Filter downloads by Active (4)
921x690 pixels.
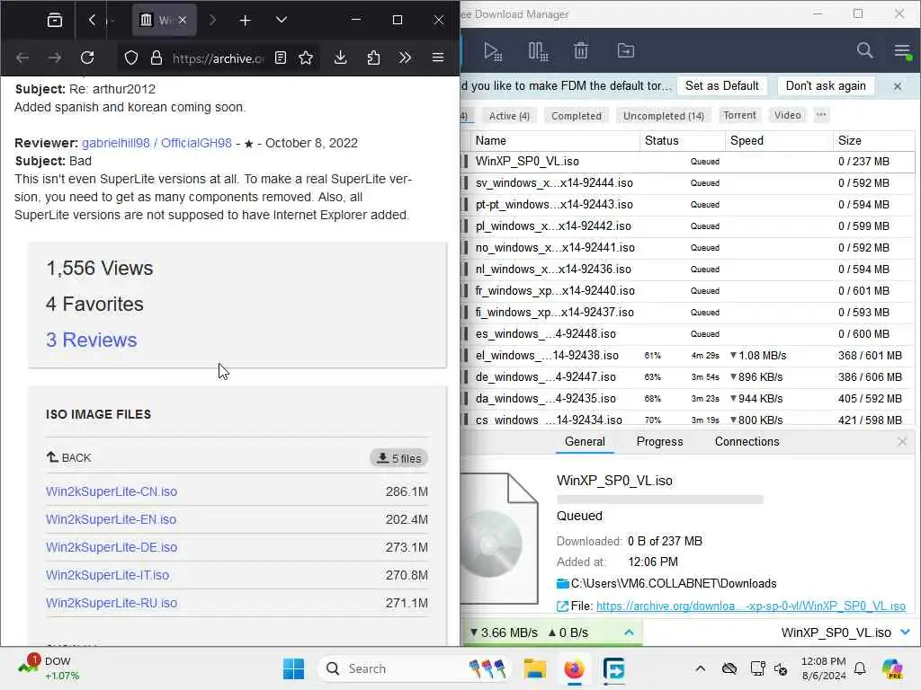click(x=509, y=116)
